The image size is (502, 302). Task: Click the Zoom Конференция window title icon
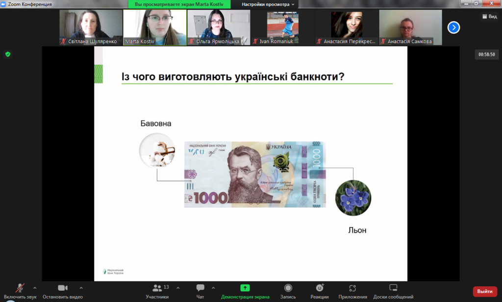[x=3, y=4]
